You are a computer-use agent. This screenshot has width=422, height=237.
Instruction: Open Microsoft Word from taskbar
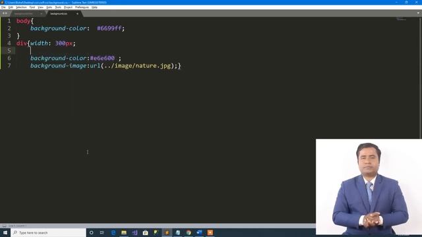tap(199, 232)
